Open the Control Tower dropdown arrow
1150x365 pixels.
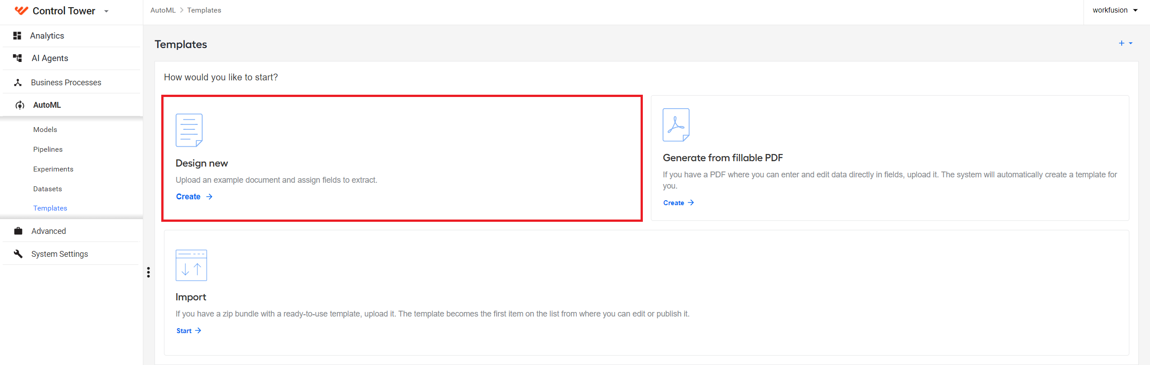(x=106, y=11)
